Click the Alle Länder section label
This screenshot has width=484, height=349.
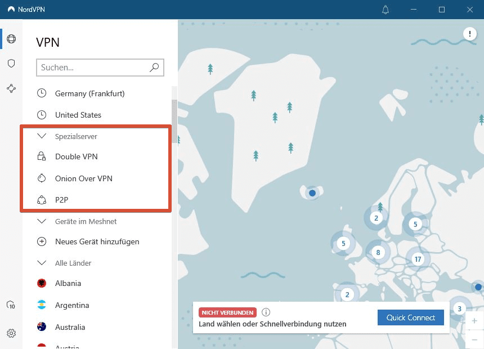click(x=73, y=263)
